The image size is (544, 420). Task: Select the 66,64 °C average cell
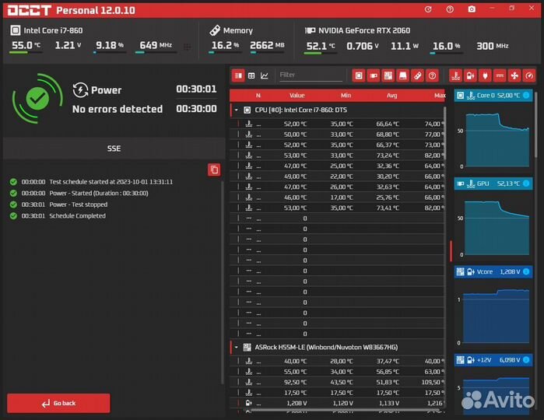[388, 124]
